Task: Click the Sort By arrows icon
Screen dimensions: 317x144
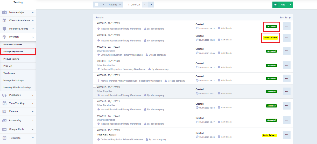Action: point(290,18)
